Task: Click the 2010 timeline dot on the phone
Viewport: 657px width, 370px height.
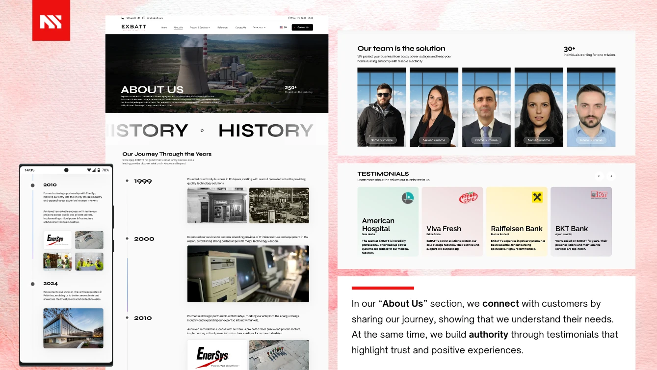Action: coord(32,185)
